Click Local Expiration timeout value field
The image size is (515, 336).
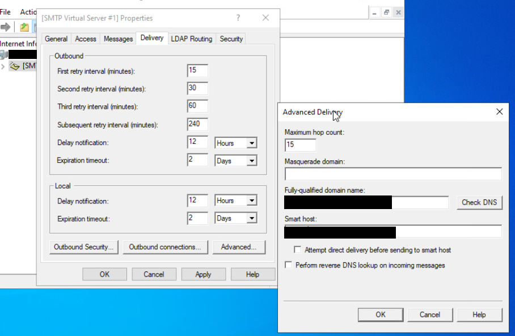point(197,218)
